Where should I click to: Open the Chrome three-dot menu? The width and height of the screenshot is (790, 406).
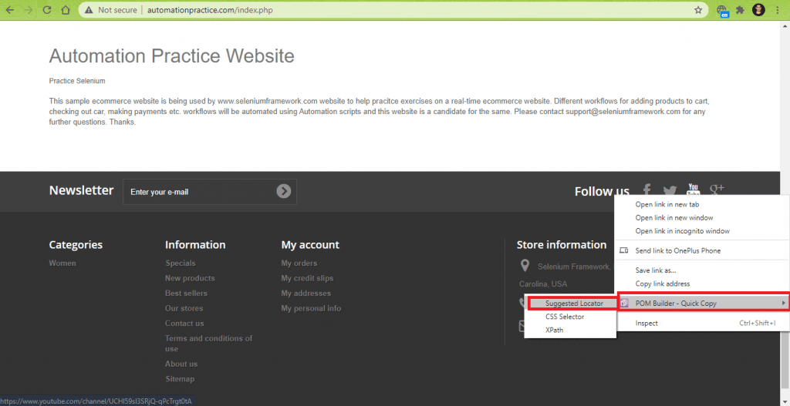pos(779,10)
